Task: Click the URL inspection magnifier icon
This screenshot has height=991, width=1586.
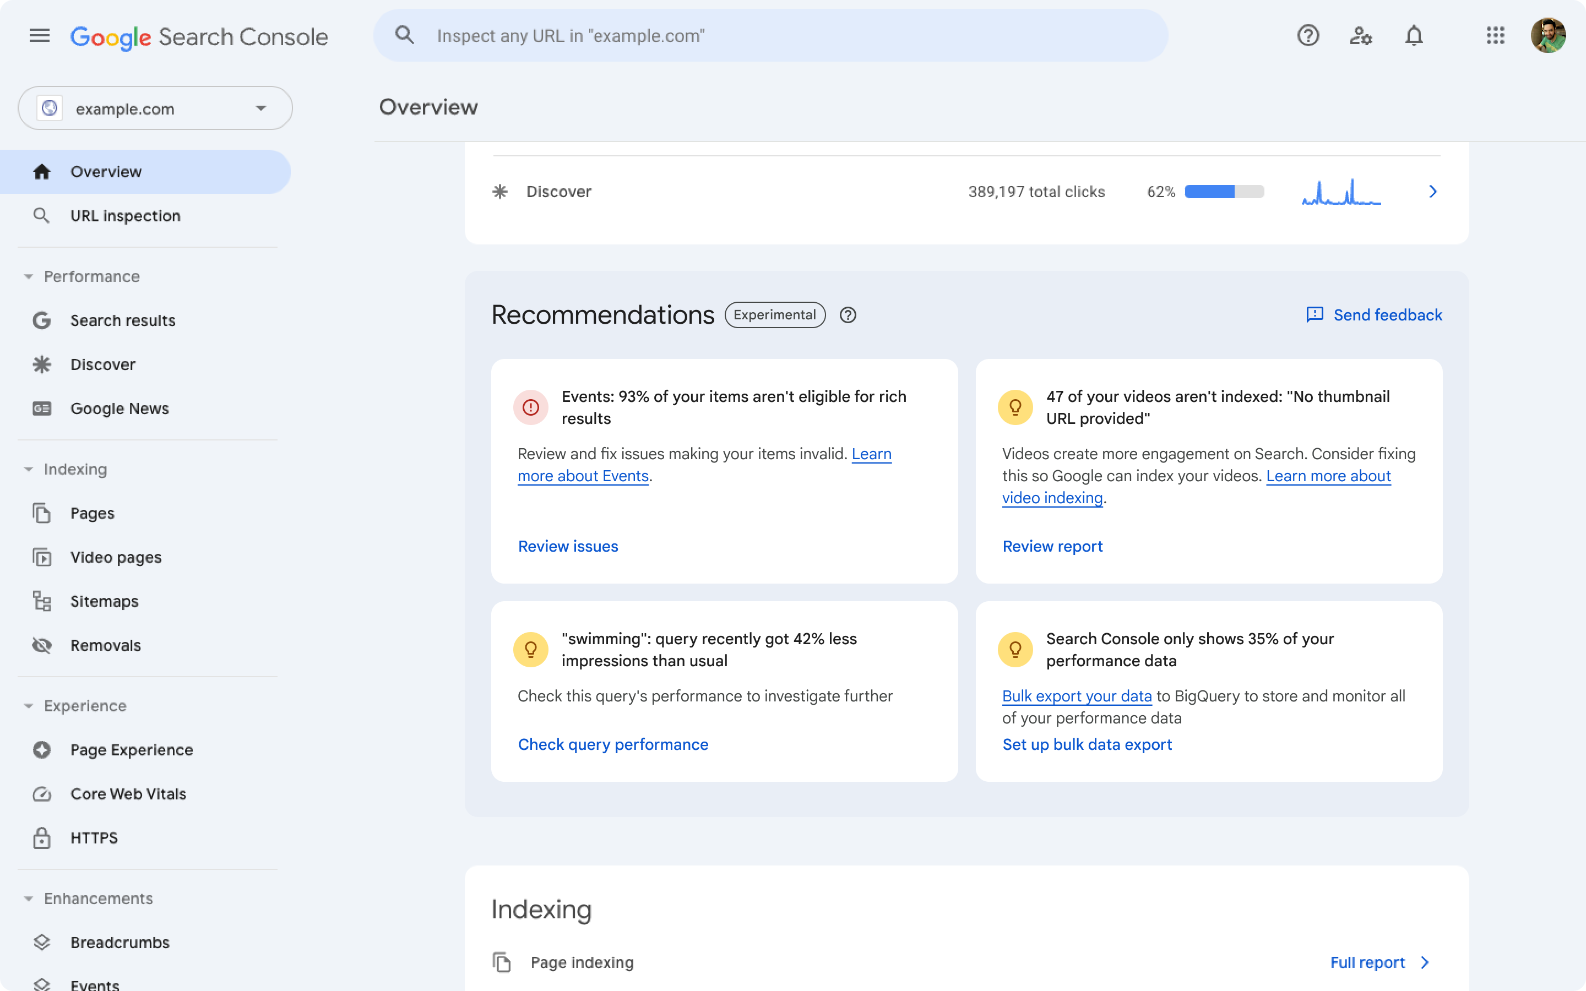Action: point(41,216)
